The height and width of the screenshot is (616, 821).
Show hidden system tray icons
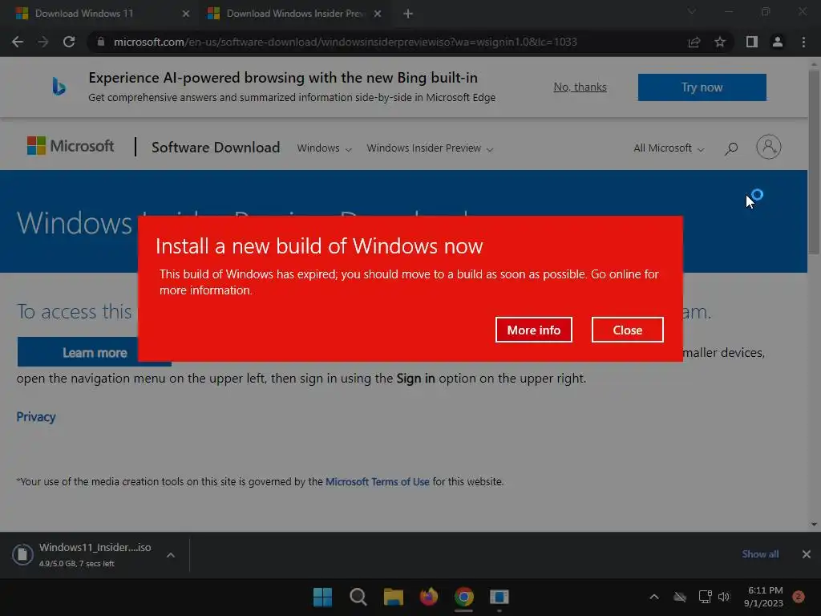pyautogui.click(x=654, y=597)
